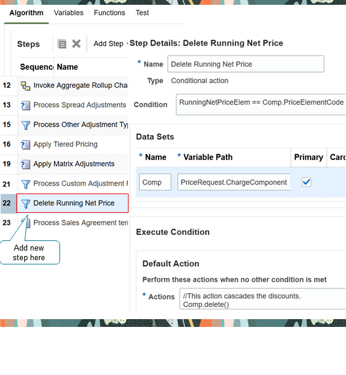Viewport: 346px width, 375px height.
Task: Open the Functions tab
Action: point(109,13)
